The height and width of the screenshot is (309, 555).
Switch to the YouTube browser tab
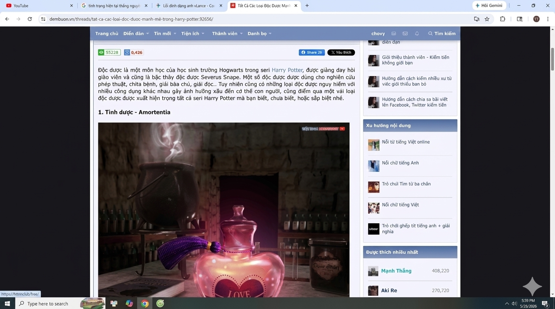(38, 6)
